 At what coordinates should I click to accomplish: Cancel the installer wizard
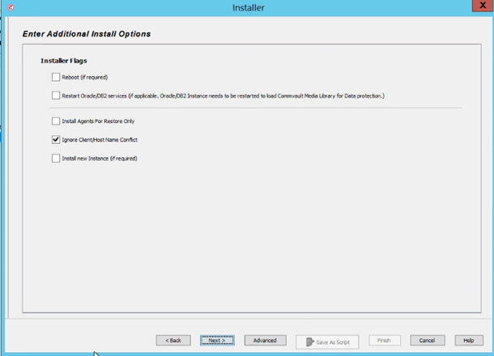coord(428,341)
